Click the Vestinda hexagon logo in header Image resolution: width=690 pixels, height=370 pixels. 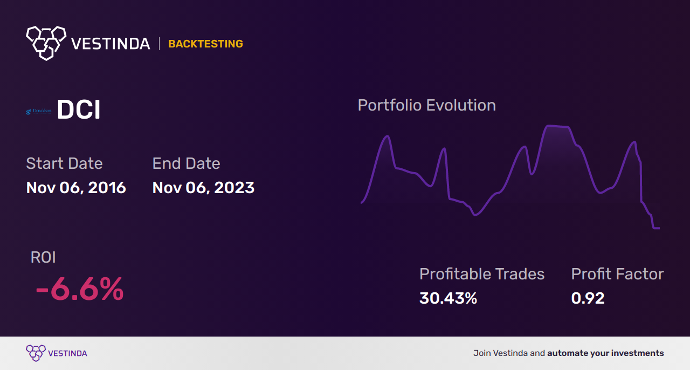pyautogui.click(x=46, y=43)
